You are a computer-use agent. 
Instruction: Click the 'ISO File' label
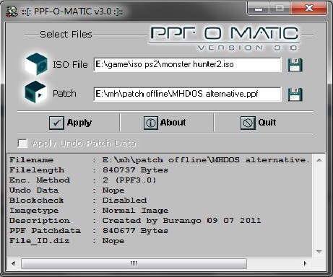click(70, 64)
